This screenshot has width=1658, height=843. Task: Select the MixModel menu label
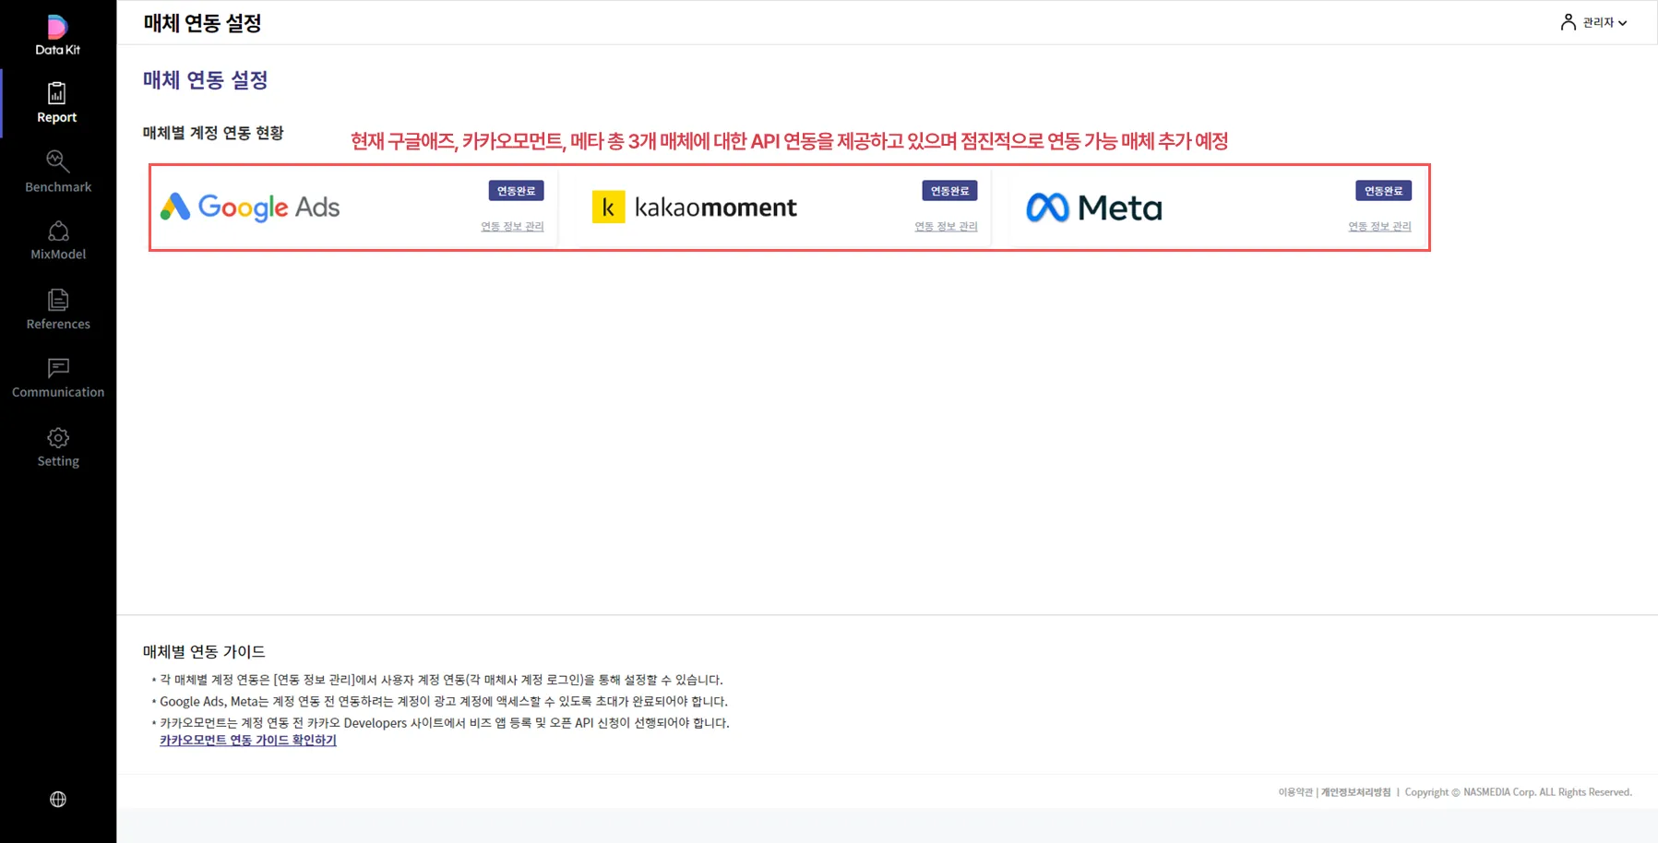pos(58,255)
